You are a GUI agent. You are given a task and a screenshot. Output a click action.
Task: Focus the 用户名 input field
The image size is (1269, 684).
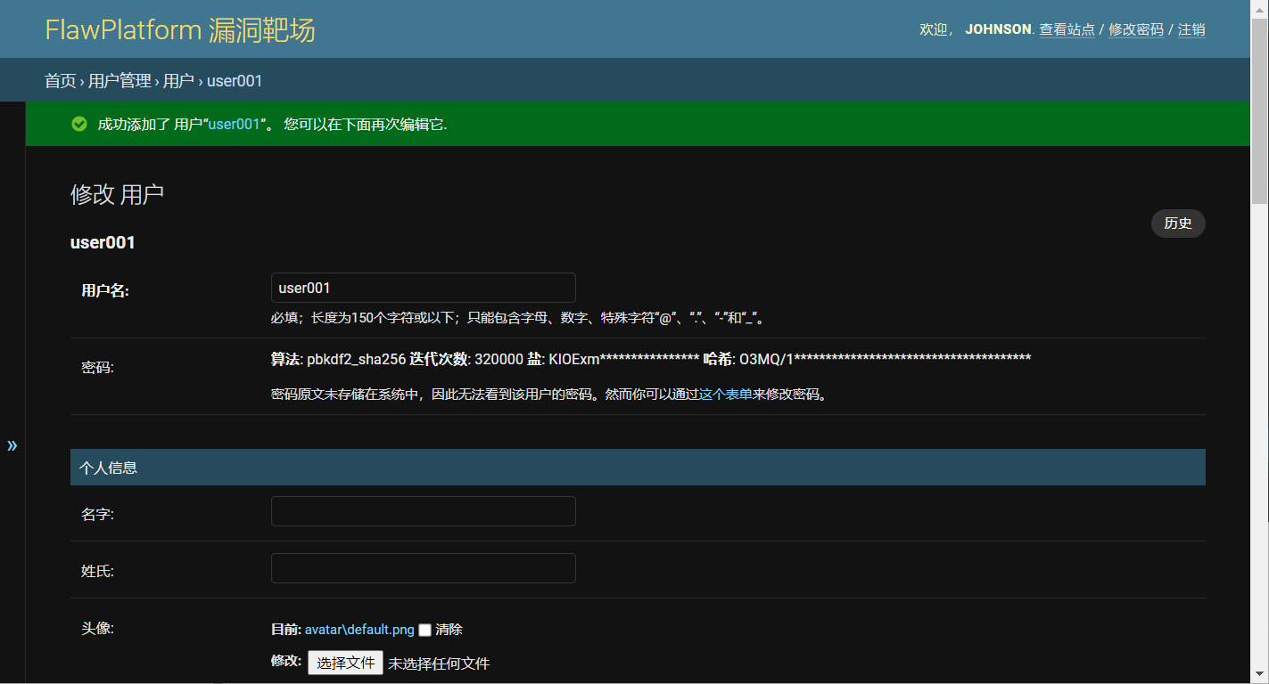[423, 288]
